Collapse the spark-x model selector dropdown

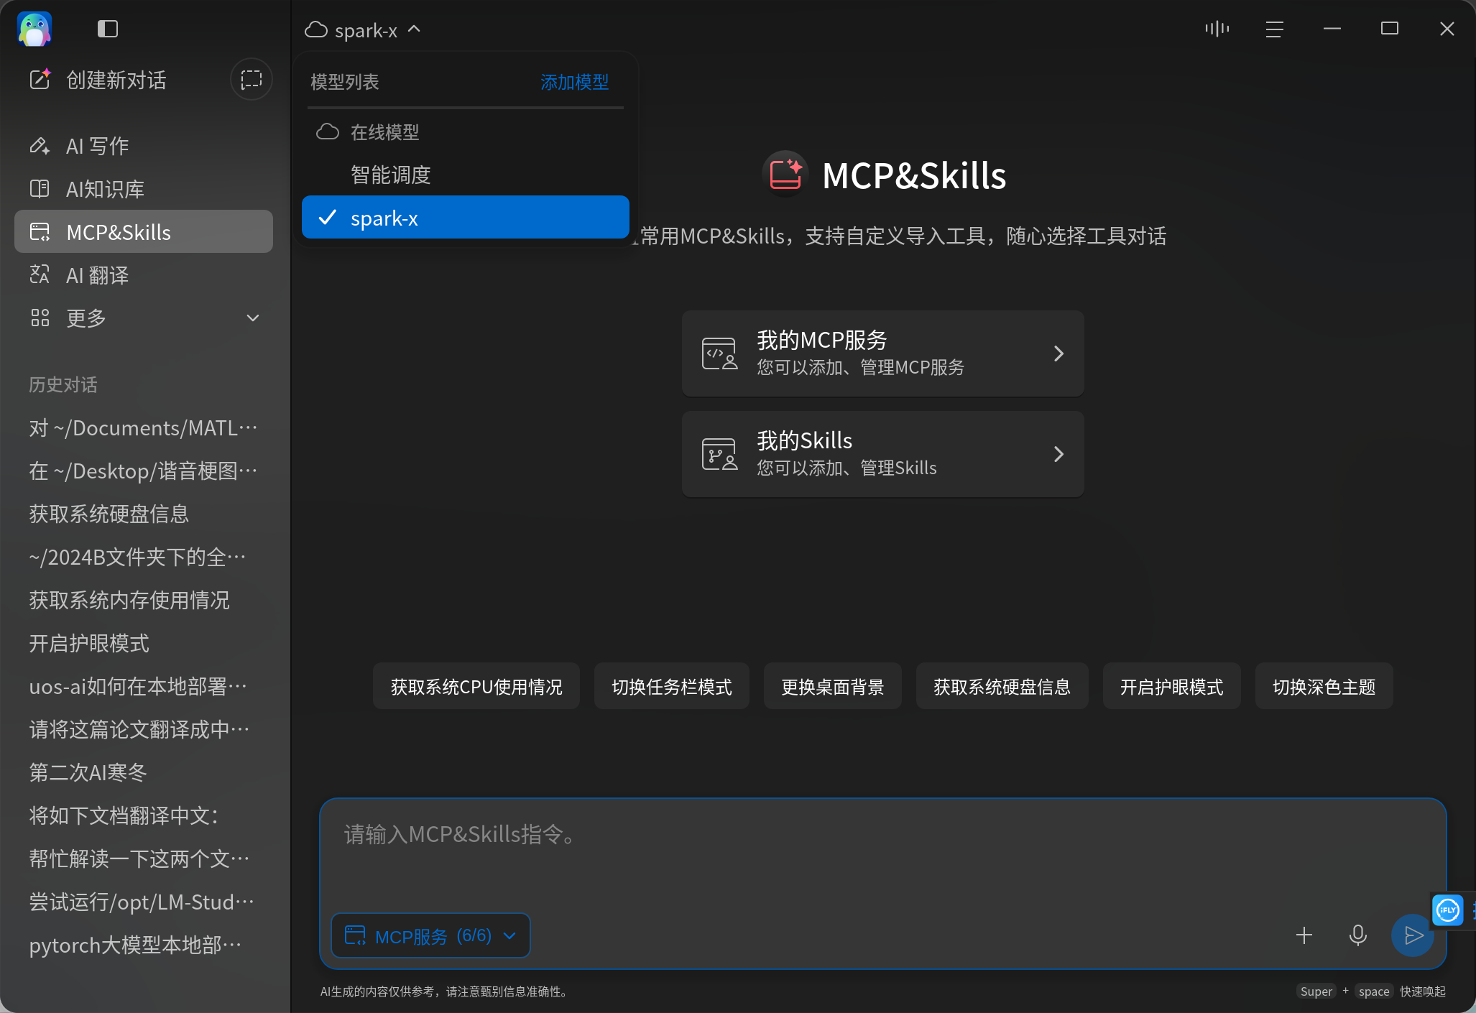363,30
